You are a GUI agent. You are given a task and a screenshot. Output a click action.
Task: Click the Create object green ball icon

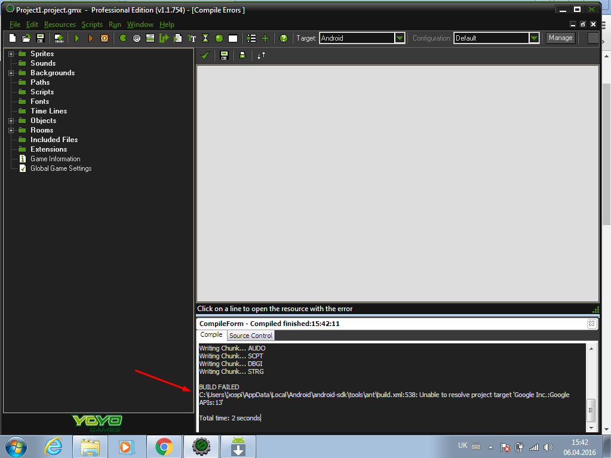[x=219, y=38]
